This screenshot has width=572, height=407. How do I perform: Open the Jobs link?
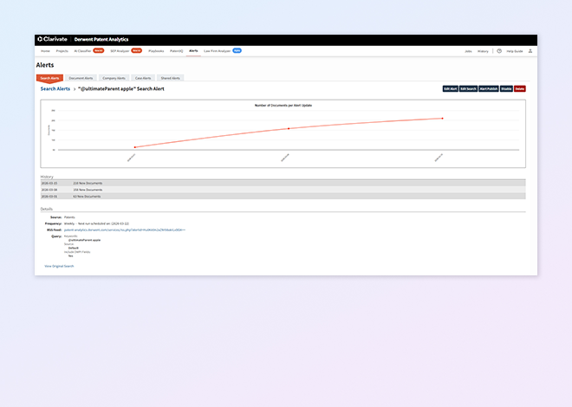[468, 51]
